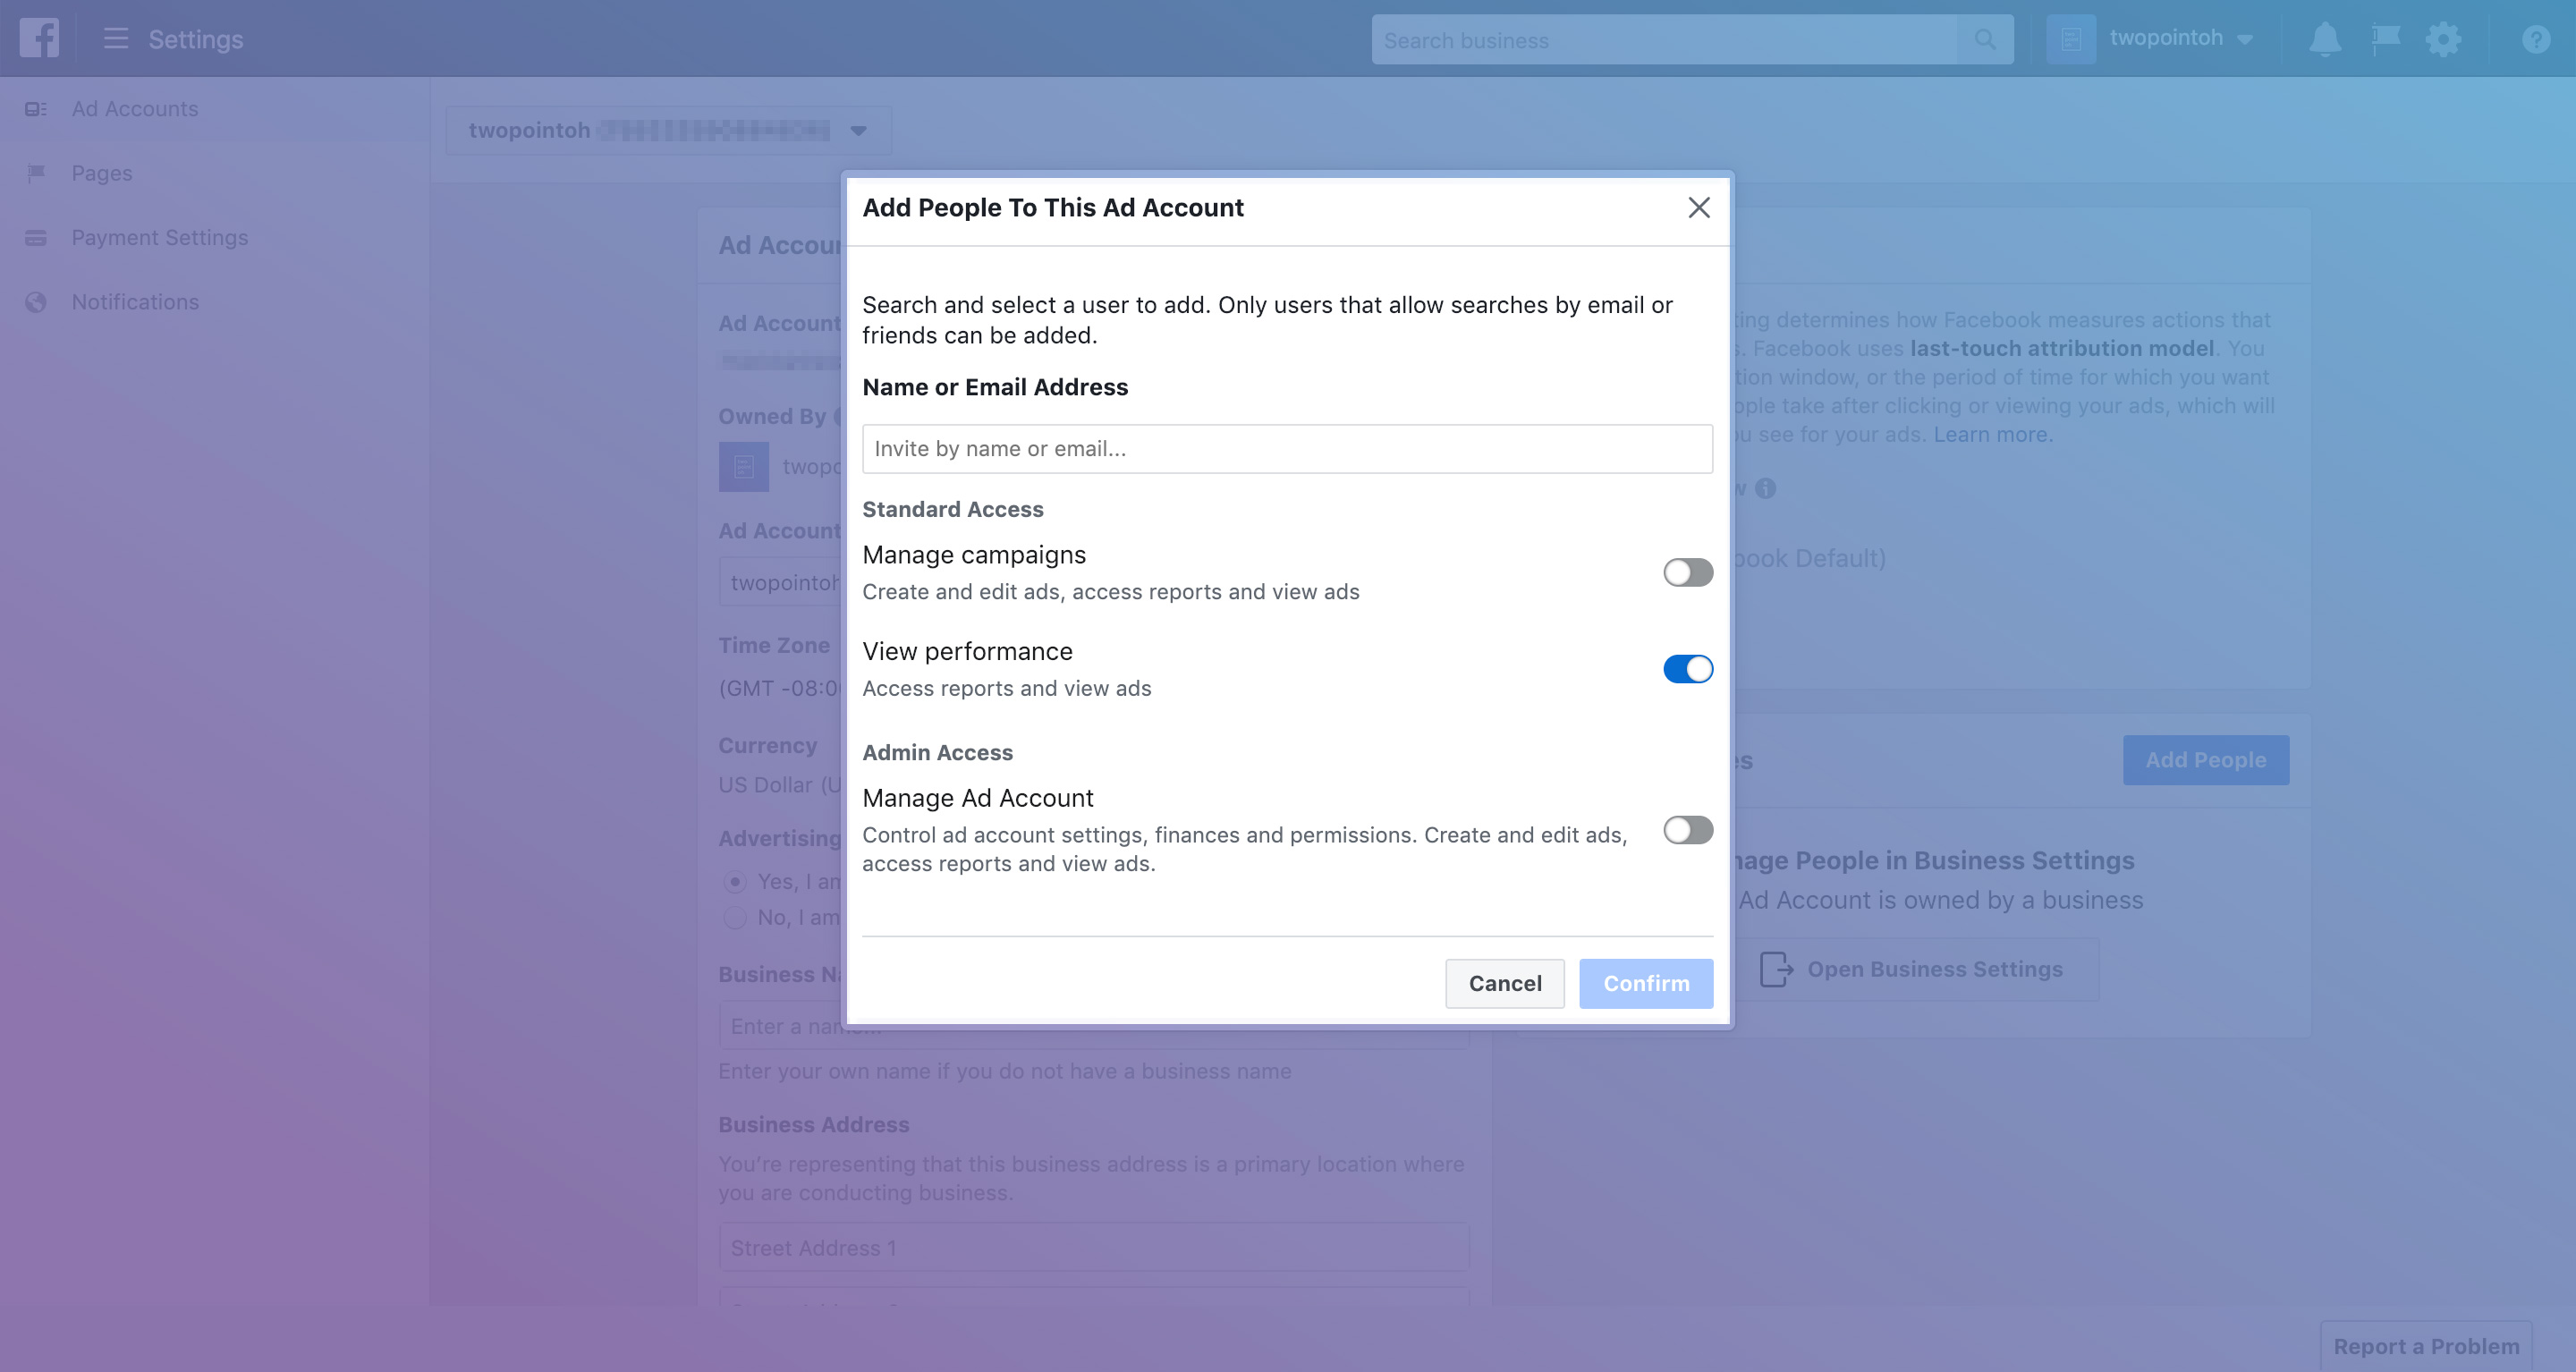The height and width of the screenshot is (1372, 2576).
Task: Click the Pages flag icon in top bar
Action: [2385, 40]
